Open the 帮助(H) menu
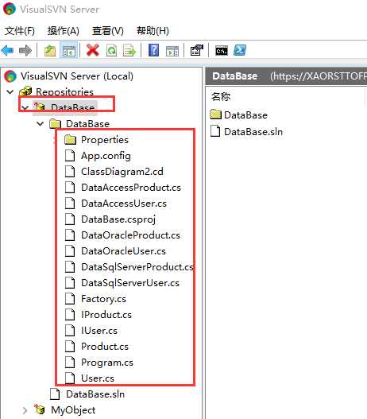367x419 pixels. click(153, 31)
